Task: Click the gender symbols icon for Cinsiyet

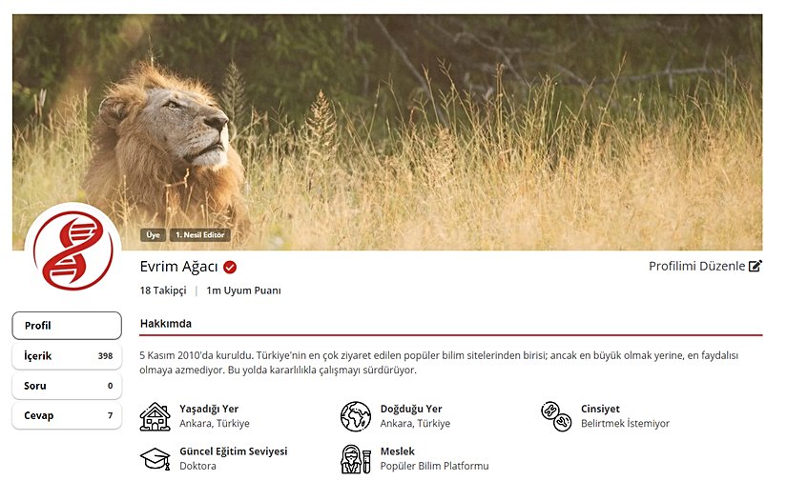Action: (x=556, y=416)
